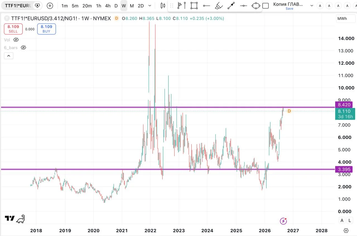
Task: Select the Highlighter brush tool
Action: 219,6
